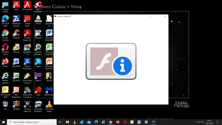
Task: Open Zoner Photo Studio 8 icon
Action: (27, 78)
